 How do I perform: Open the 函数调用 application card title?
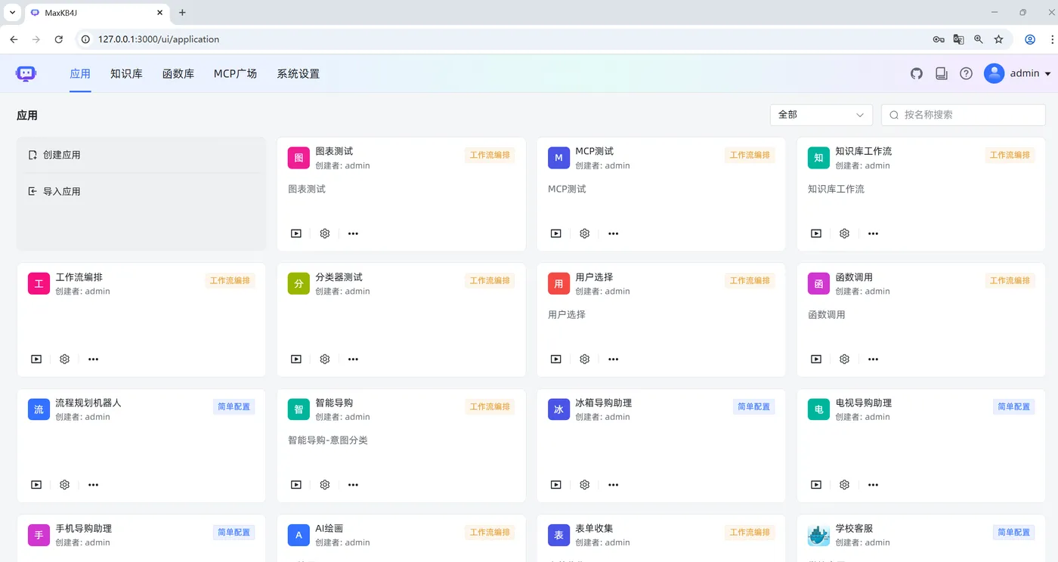pos(854,277)
